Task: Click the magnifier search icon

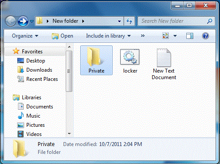Action: [x=209, y=21]
